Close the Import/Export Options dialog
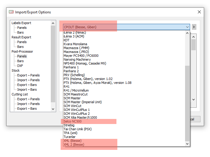This screenshot has width=210, height=157. click(x=199, y=12)
